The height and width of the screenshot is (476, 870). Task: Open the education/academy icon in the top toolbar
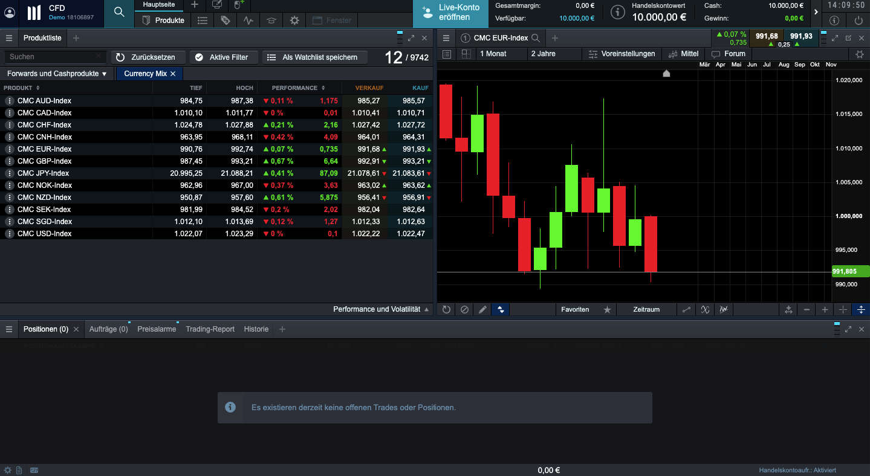pyautogui.click(x=271, y=20)
